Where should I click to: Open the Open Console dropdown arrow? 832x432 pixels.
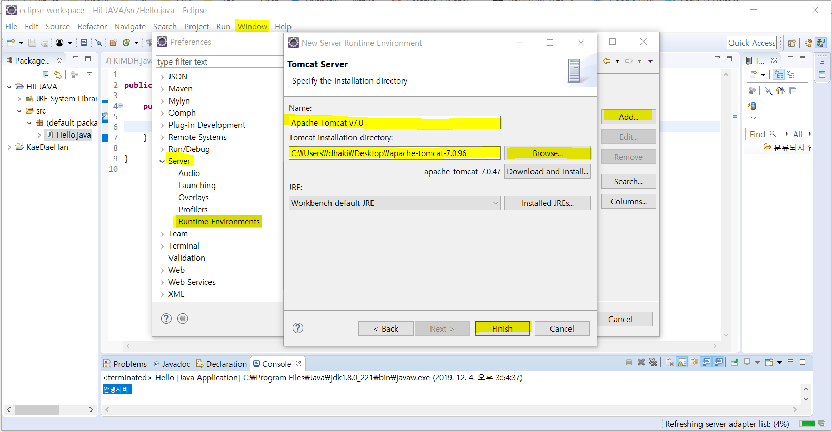(x=779, y=362)
